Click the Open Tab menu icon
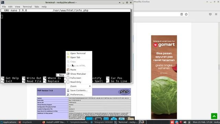Image resolution: width=220 pixels, height=124 pixels. (68, 58)
